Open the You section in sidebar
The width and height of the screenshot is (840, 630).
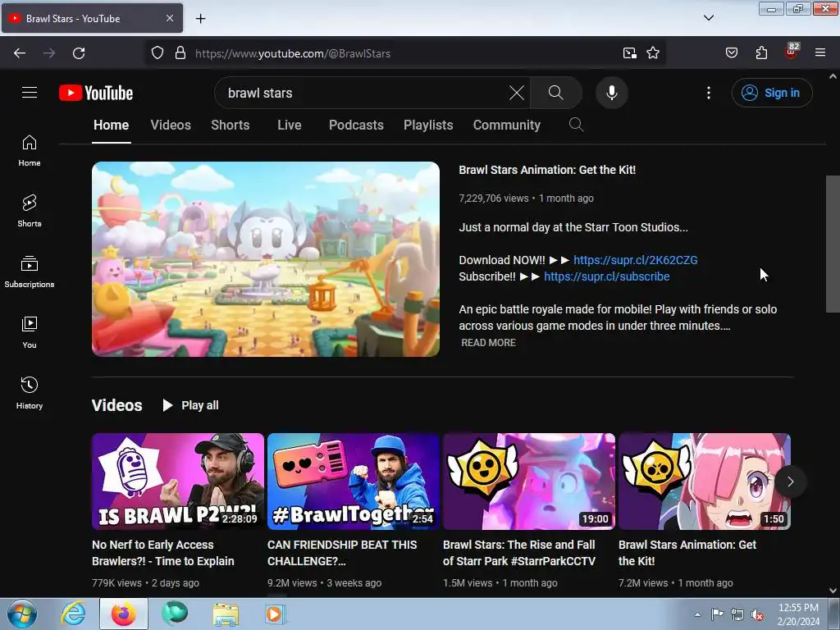pyautogui.click(x=30, y=332)
